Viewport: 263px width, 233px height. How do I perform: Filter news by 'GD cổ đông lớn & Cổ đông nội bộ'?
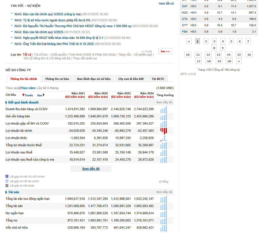[47, 58]
